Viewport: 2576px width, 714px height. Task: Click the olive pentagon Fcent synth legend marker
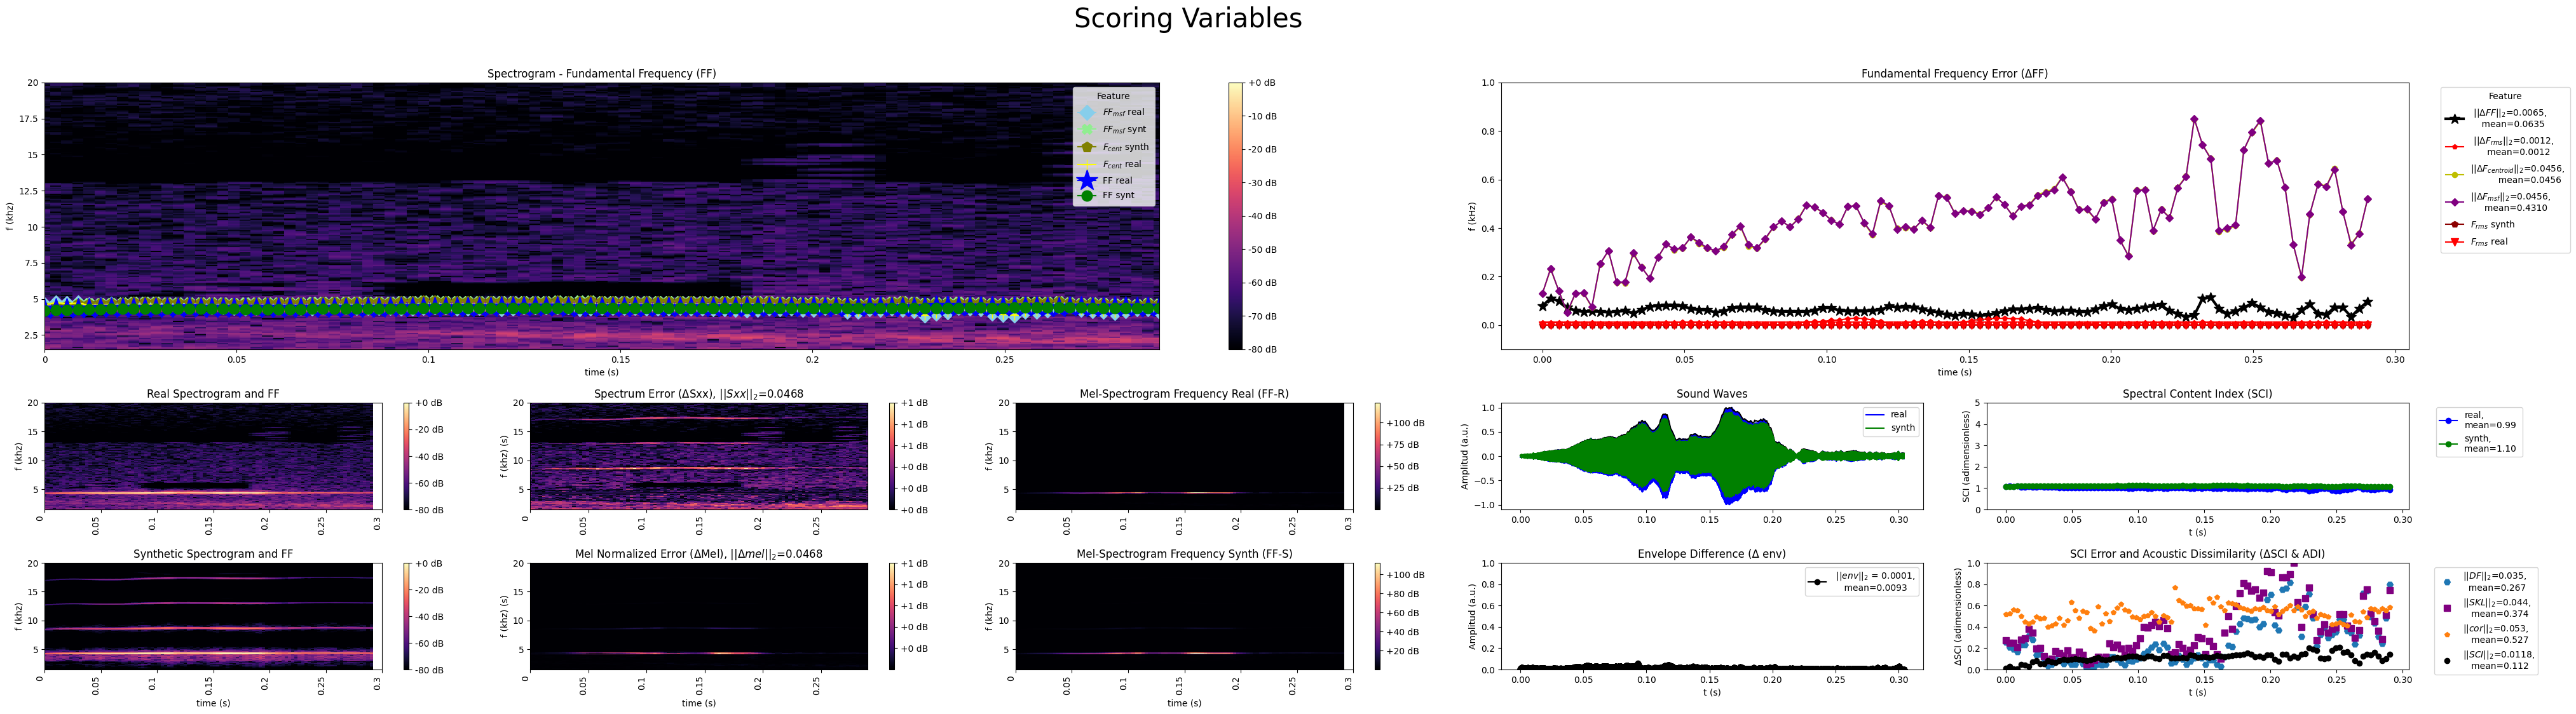coord(1087,147)
